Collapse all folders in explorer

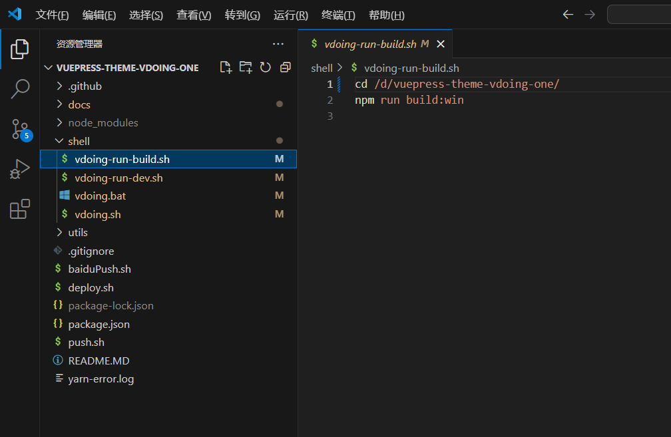coord(285,67)
